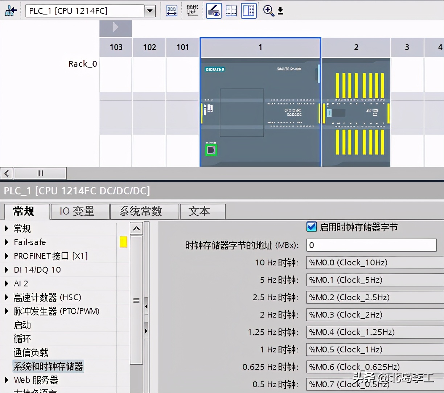
Task: Click the show address labels icon
Action: 172,11
